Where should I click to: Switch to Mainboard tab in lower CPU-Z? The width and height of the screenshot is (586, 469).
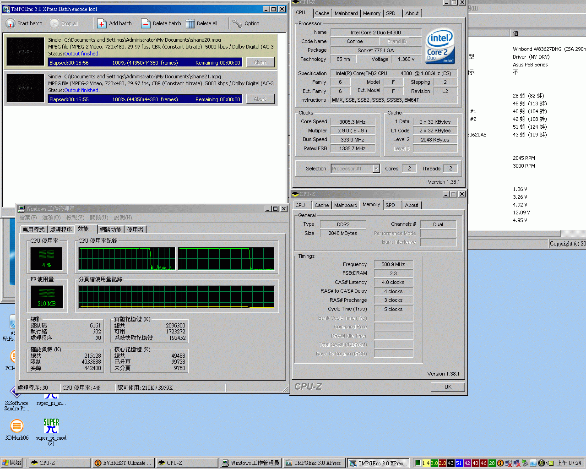tap(346, 205)
